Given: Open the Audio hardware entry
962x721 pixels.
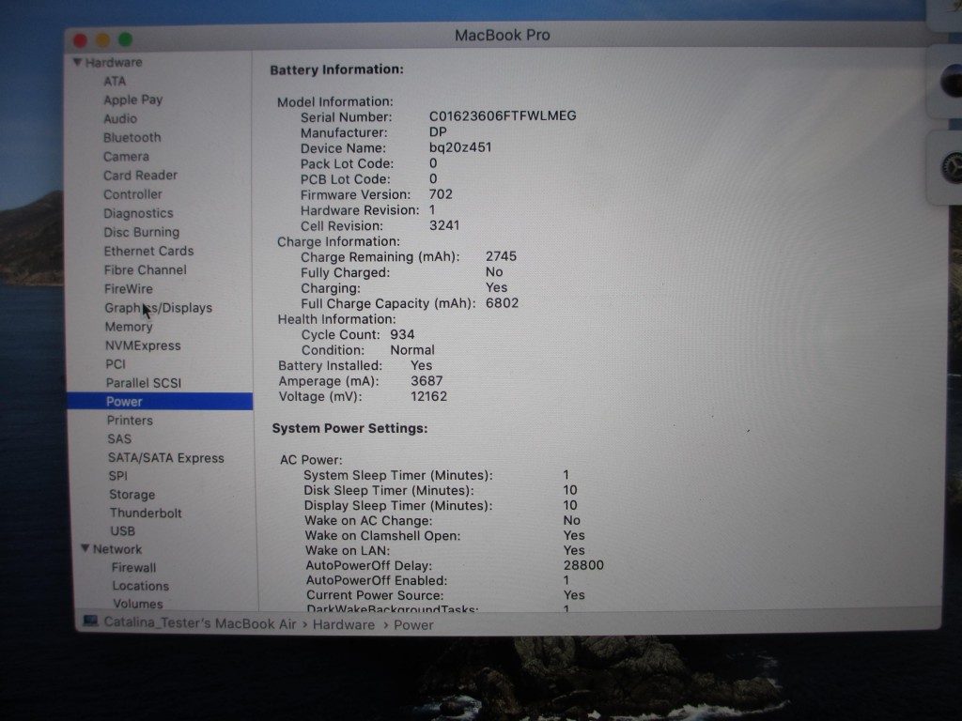Looking at the screenshot, I should click(119, 118).
